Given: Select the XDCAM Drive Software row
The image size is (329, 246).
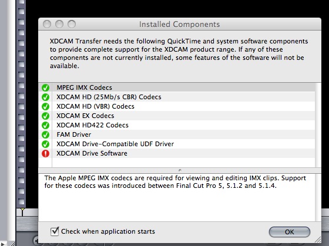Looking at the screenshot, I should 177,153.
